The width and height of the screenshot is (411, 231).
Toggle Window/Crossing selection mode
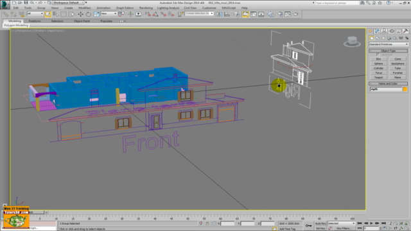pos(71,14)
